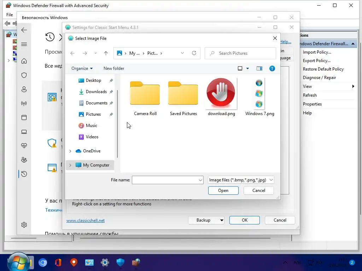This screenshot has height=271, width=362.
Task: Open File menu in Firewall window
Action: click(10, 15)
